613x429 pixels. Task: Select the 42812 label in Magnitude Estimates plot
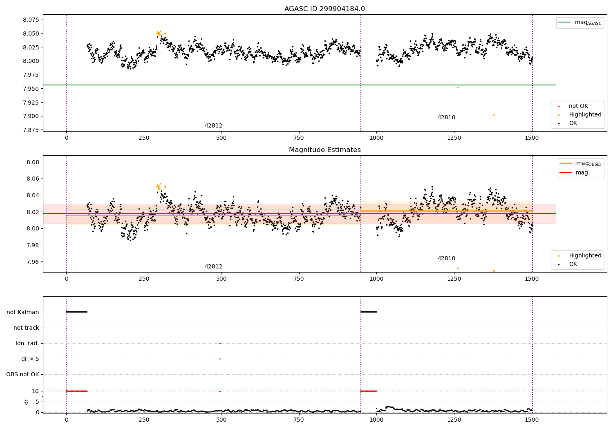(213, 267)
